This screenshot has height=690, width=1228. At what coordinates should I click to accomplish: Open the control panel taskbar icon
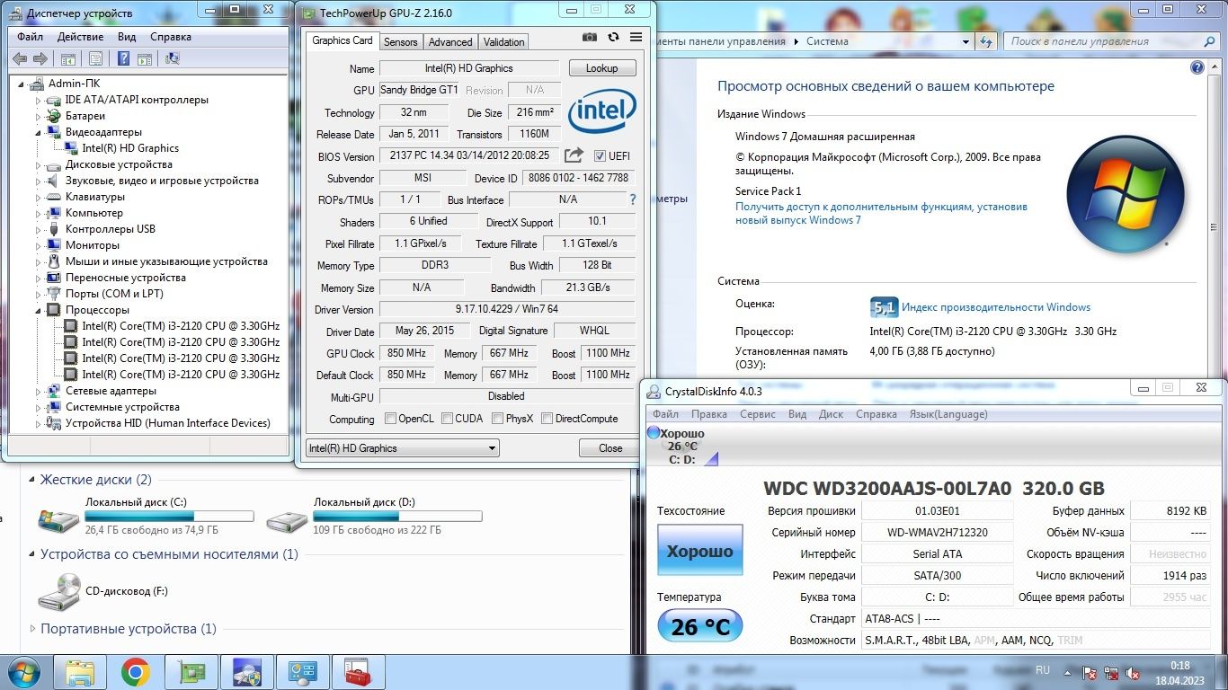click(303, 672)
